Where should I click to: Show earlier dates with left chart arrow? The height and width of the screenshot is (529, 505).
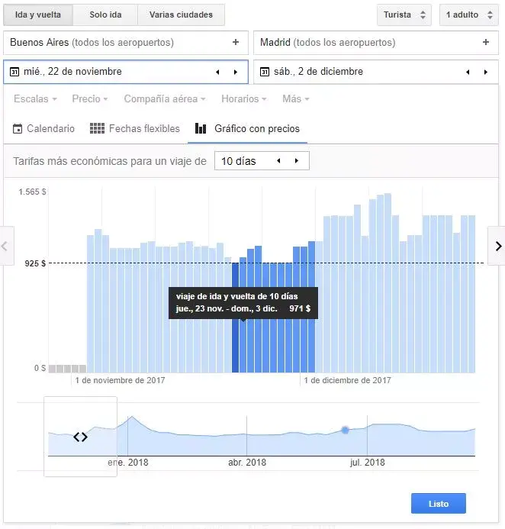pos(6,246)
